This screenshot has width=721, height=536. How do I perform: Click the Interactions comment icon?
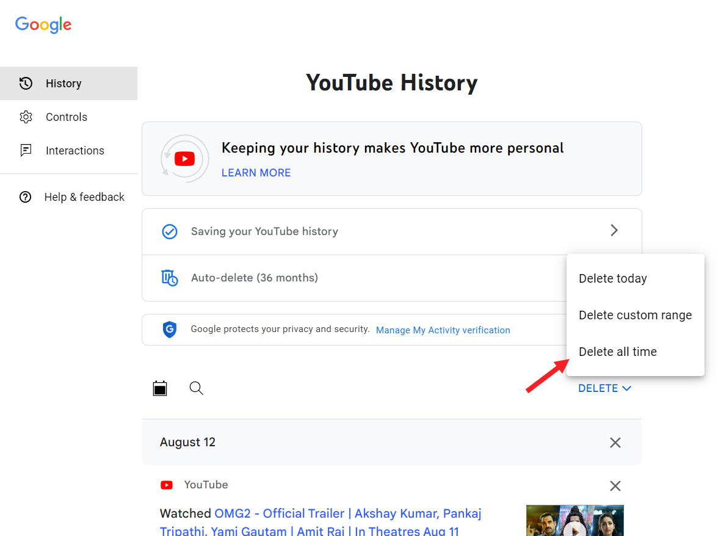[x=26, y=150]
